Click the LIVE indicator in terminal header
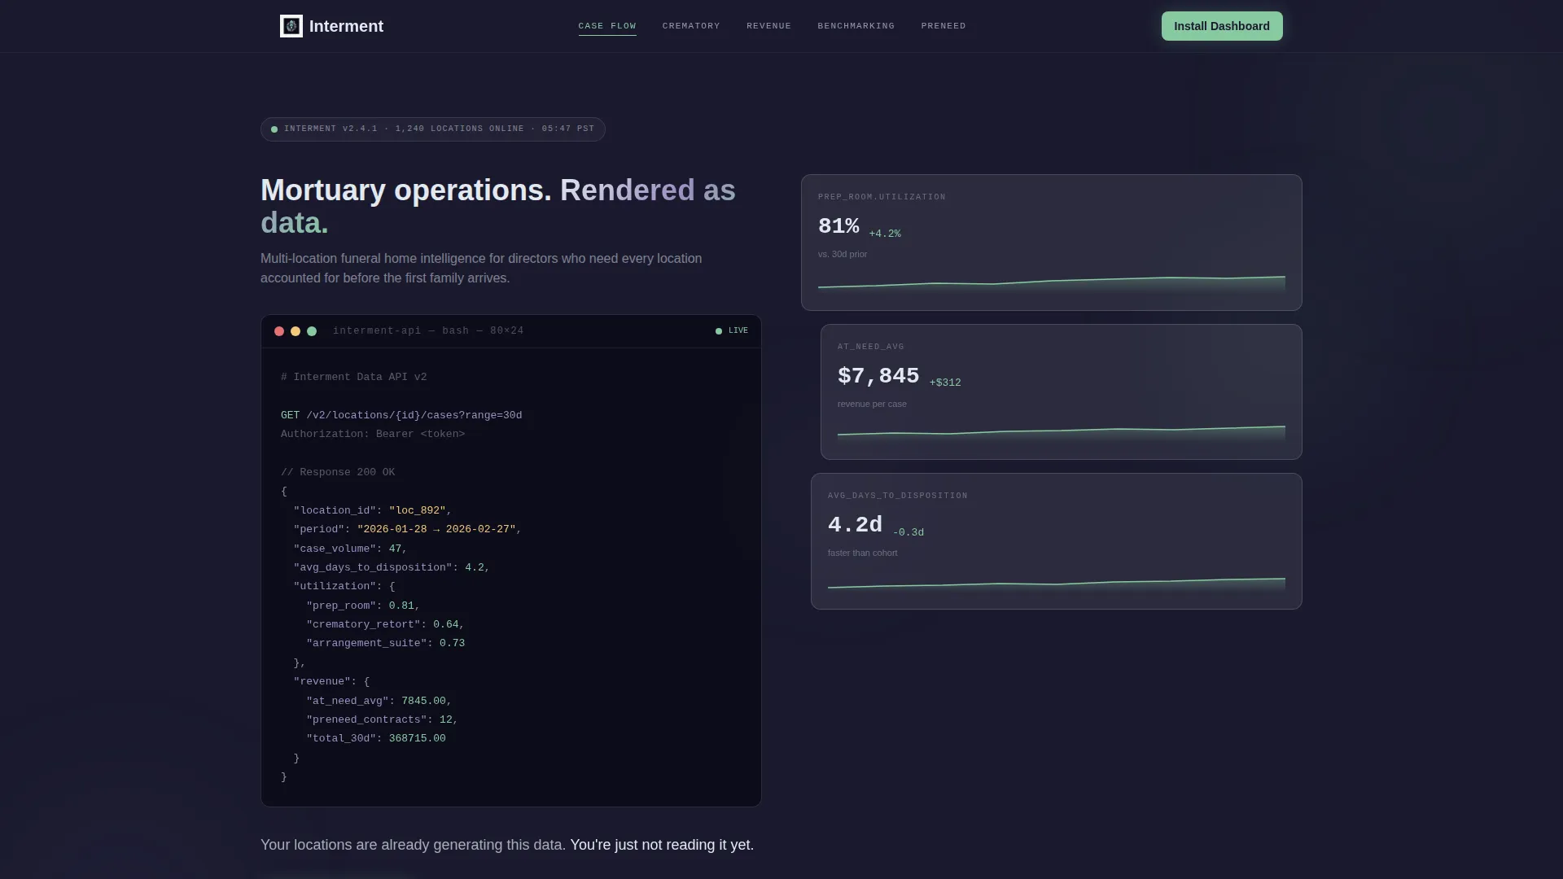 click(732, 331)
